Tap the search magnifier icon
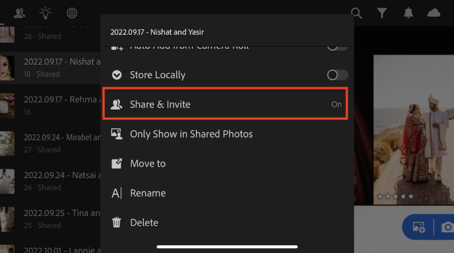The image size is (454, 253). pos(356,13)
